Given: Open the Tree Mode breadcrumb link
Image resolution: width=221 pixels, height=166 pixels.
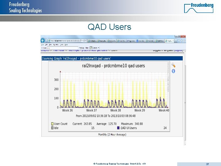Looking at the screenshot, I should coord(58,50).
